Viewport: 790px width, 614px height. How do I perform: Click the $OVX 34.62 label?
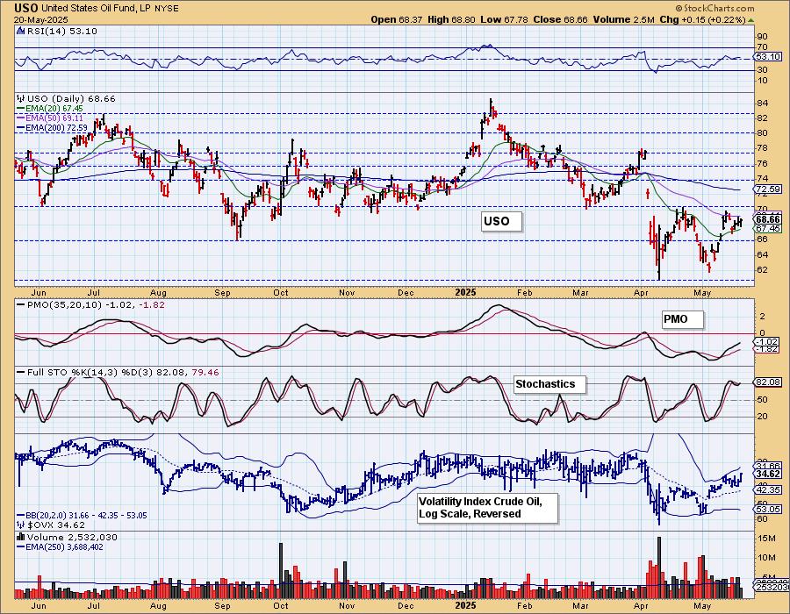point(56,525)
